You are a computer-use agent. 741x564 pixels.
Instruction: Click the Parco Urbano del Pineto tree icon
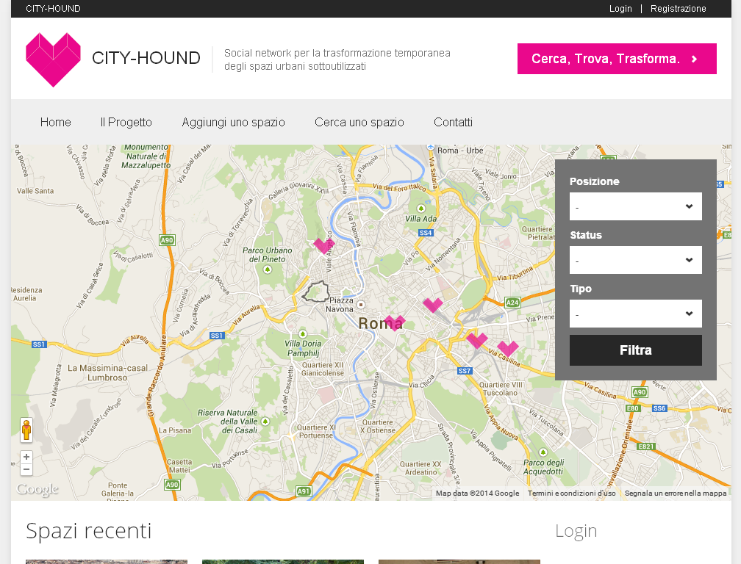268,270
